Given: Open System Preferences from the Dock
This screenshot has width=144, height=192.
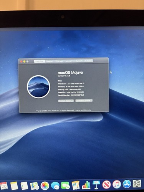Looking at the screenshot, I should coord(137,184).
